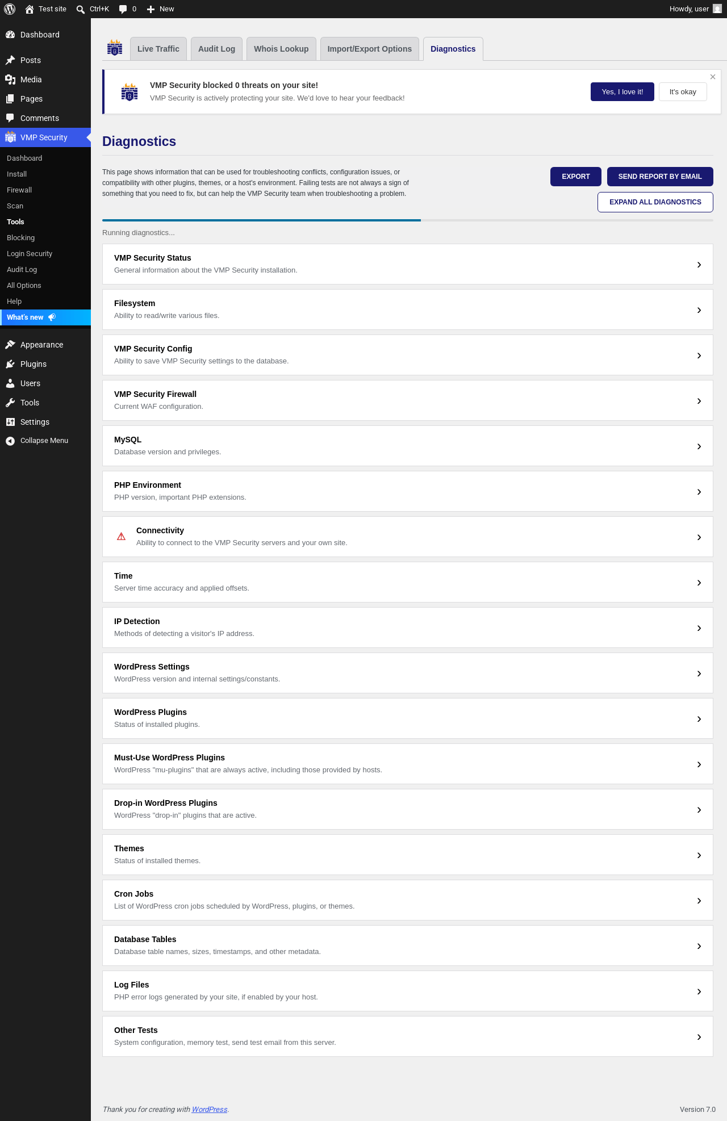The image size is (727, 1121).
Task: Click the VMP Security shield sidebar icon
Action: click(x=10, y=137)
